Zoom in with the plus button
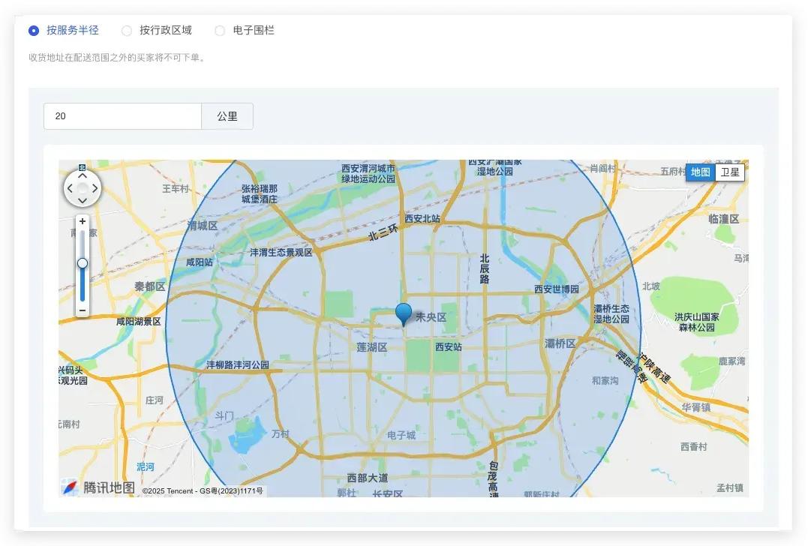This screenshot has width=808, height=546. tap(83, 221)
